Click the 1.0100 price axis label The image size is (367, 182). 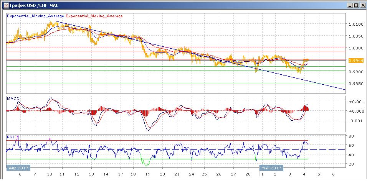[355, 24]
